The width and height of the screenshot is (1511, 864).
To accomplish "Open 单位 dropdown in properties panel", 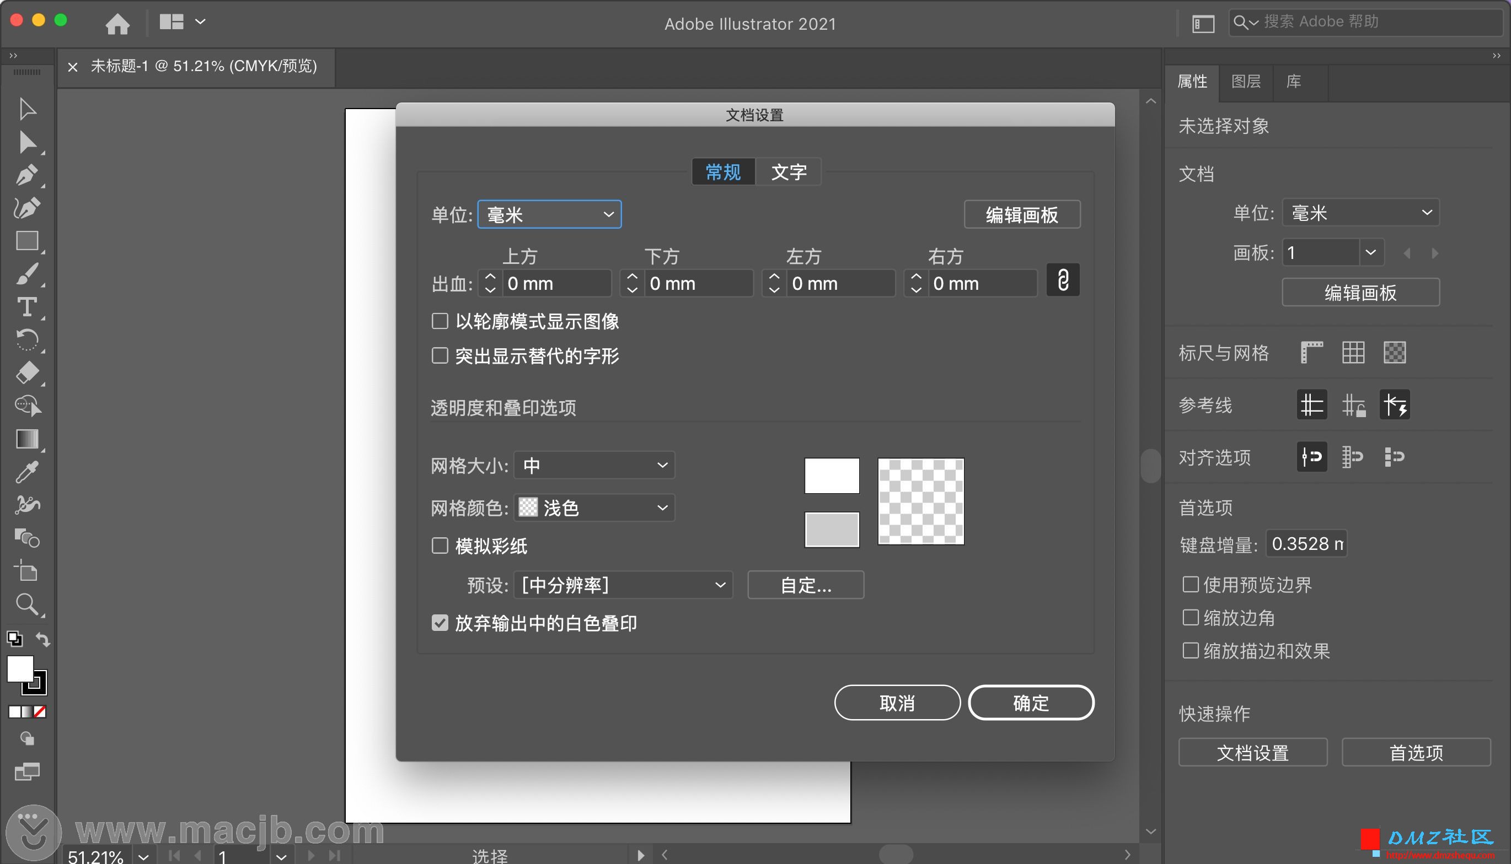I will pyautogui.click(x=1361, y=213).
